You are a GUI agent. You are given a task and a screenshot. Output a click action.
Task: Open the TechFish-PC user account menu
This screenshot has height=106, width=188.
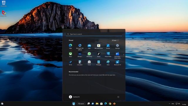(x=74, y=97)
